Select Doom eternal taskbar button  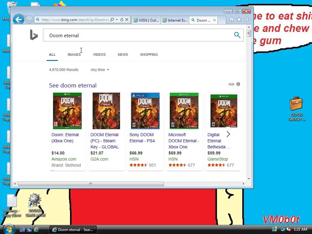pos(73,230)
